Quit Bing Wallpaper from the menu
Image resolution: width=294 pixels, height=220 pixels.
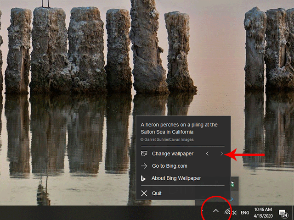coord(157,193)
